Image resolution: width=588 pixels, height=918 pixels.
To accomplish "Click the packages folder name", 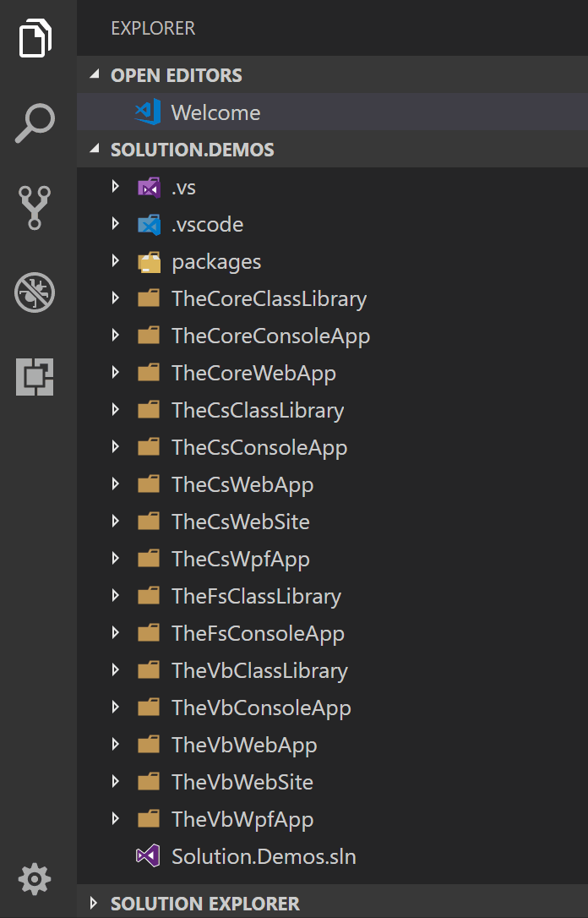I will (216, 262).
